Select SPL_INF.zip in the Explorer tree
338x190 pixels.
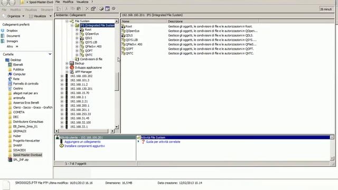(x=21, y=159)
